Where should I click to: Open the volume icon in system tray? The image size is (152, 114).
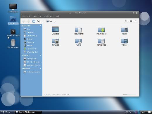point(144,112)
